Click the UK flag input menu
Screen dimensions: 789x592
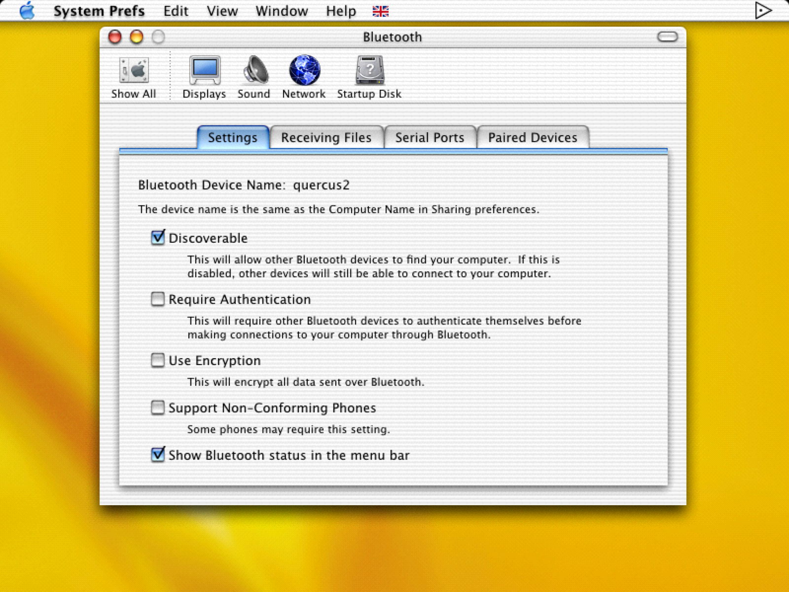point(380,11)
